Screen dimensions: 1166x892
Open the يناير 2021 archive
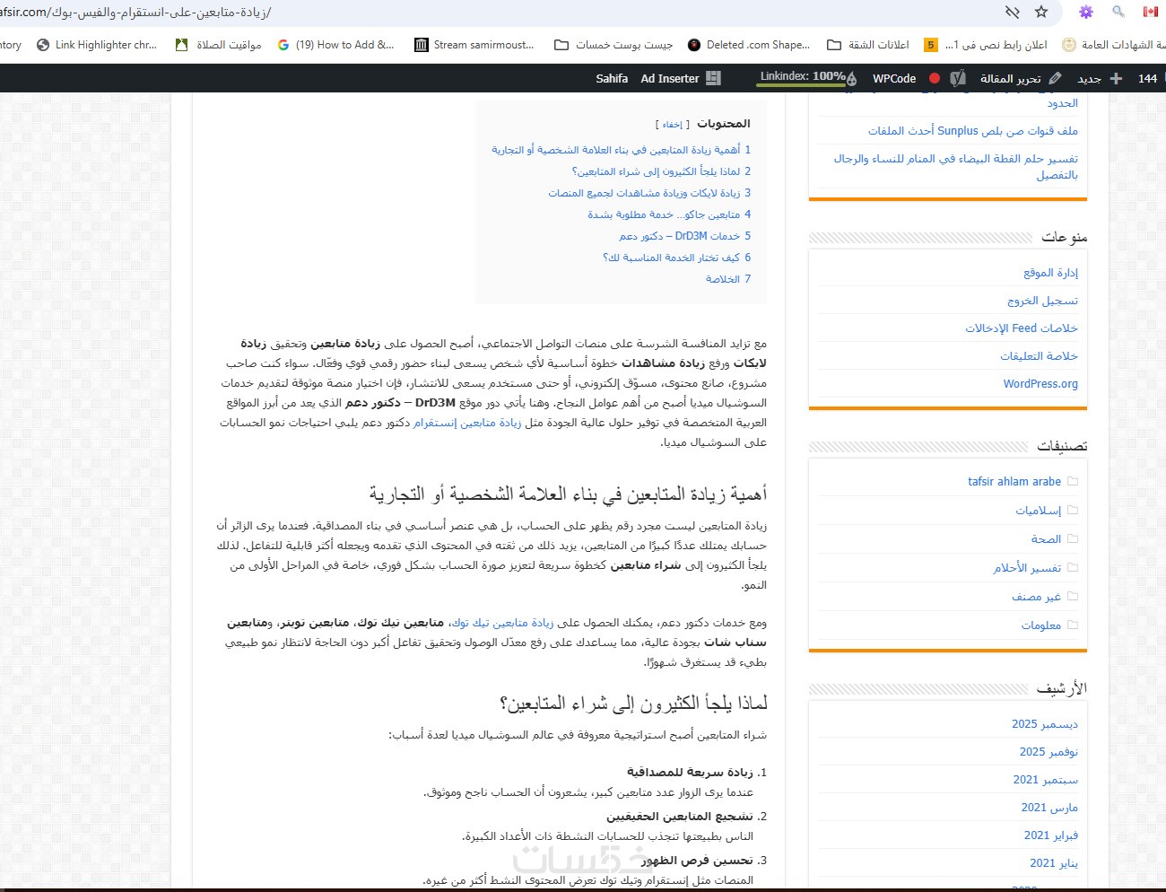point(1054,863)
